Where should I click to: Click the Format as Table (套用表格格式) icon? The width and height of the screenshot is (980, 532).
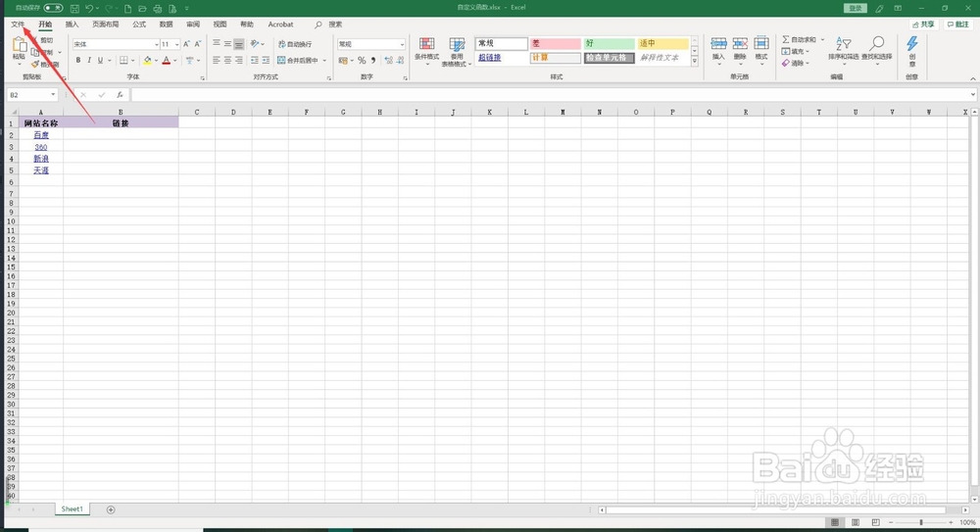point(457,44)
